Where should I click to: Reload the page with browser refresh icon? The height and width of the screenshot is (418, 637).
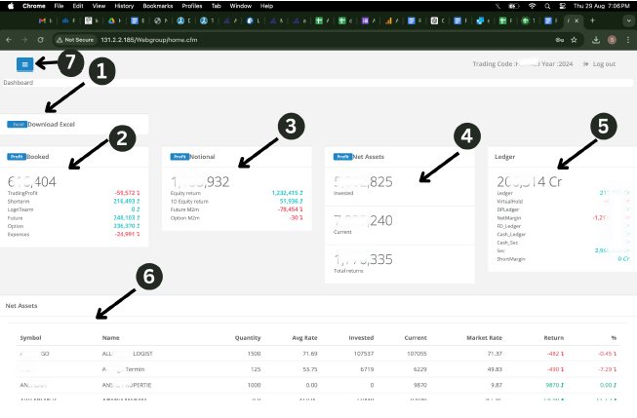click(40, 39)
